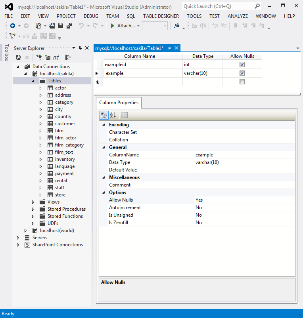Image resolution: width=303 pixels, height=318 pixels.
Task: Click the Quick Launch search magnifier icon
Action: point(257,6)
